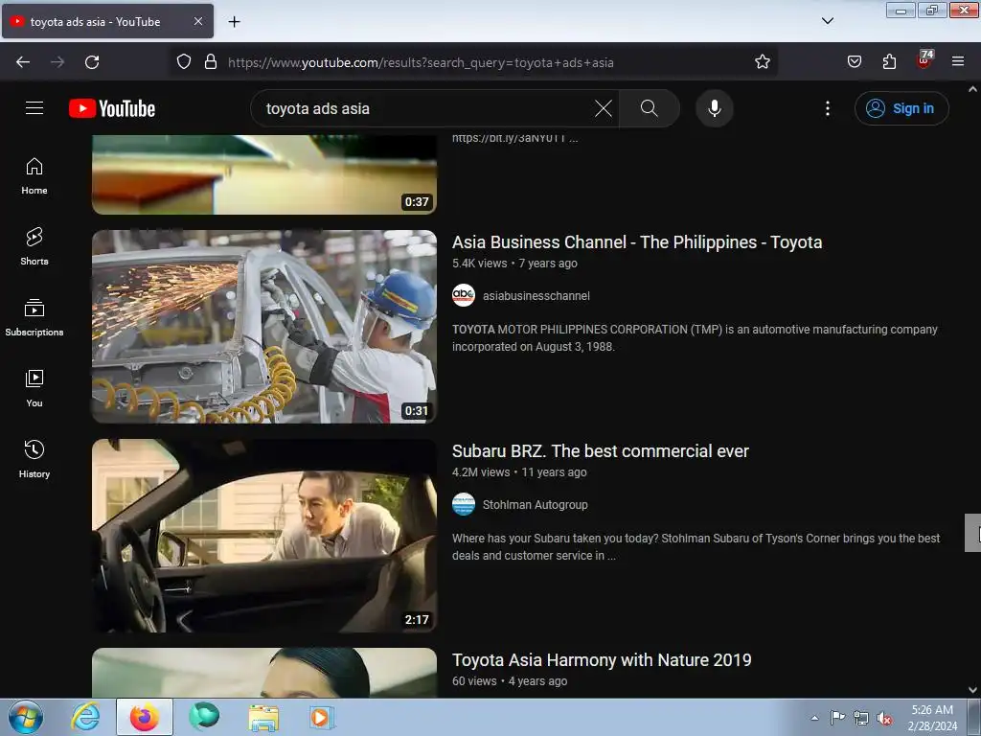Click the Stohlman Autogroup avatar

click(x=464, y=504)
